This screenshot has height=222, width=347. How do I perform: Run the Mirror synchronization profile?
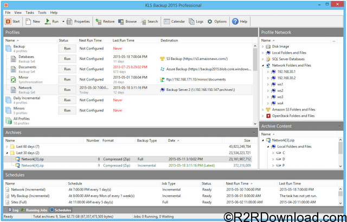coord(67,79)
